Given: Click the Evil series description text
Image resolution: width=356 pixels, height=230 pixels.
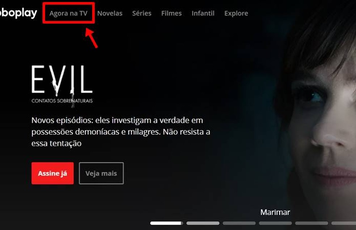Looking at the screenshot, I should (121, 132).
